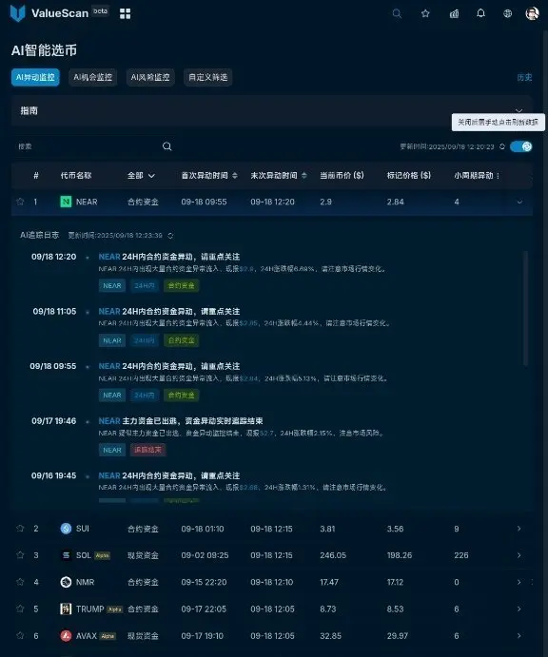Refresh the AI tracking log icon
This screenshot has width=548, height=657.
click(x=170, y=236)
